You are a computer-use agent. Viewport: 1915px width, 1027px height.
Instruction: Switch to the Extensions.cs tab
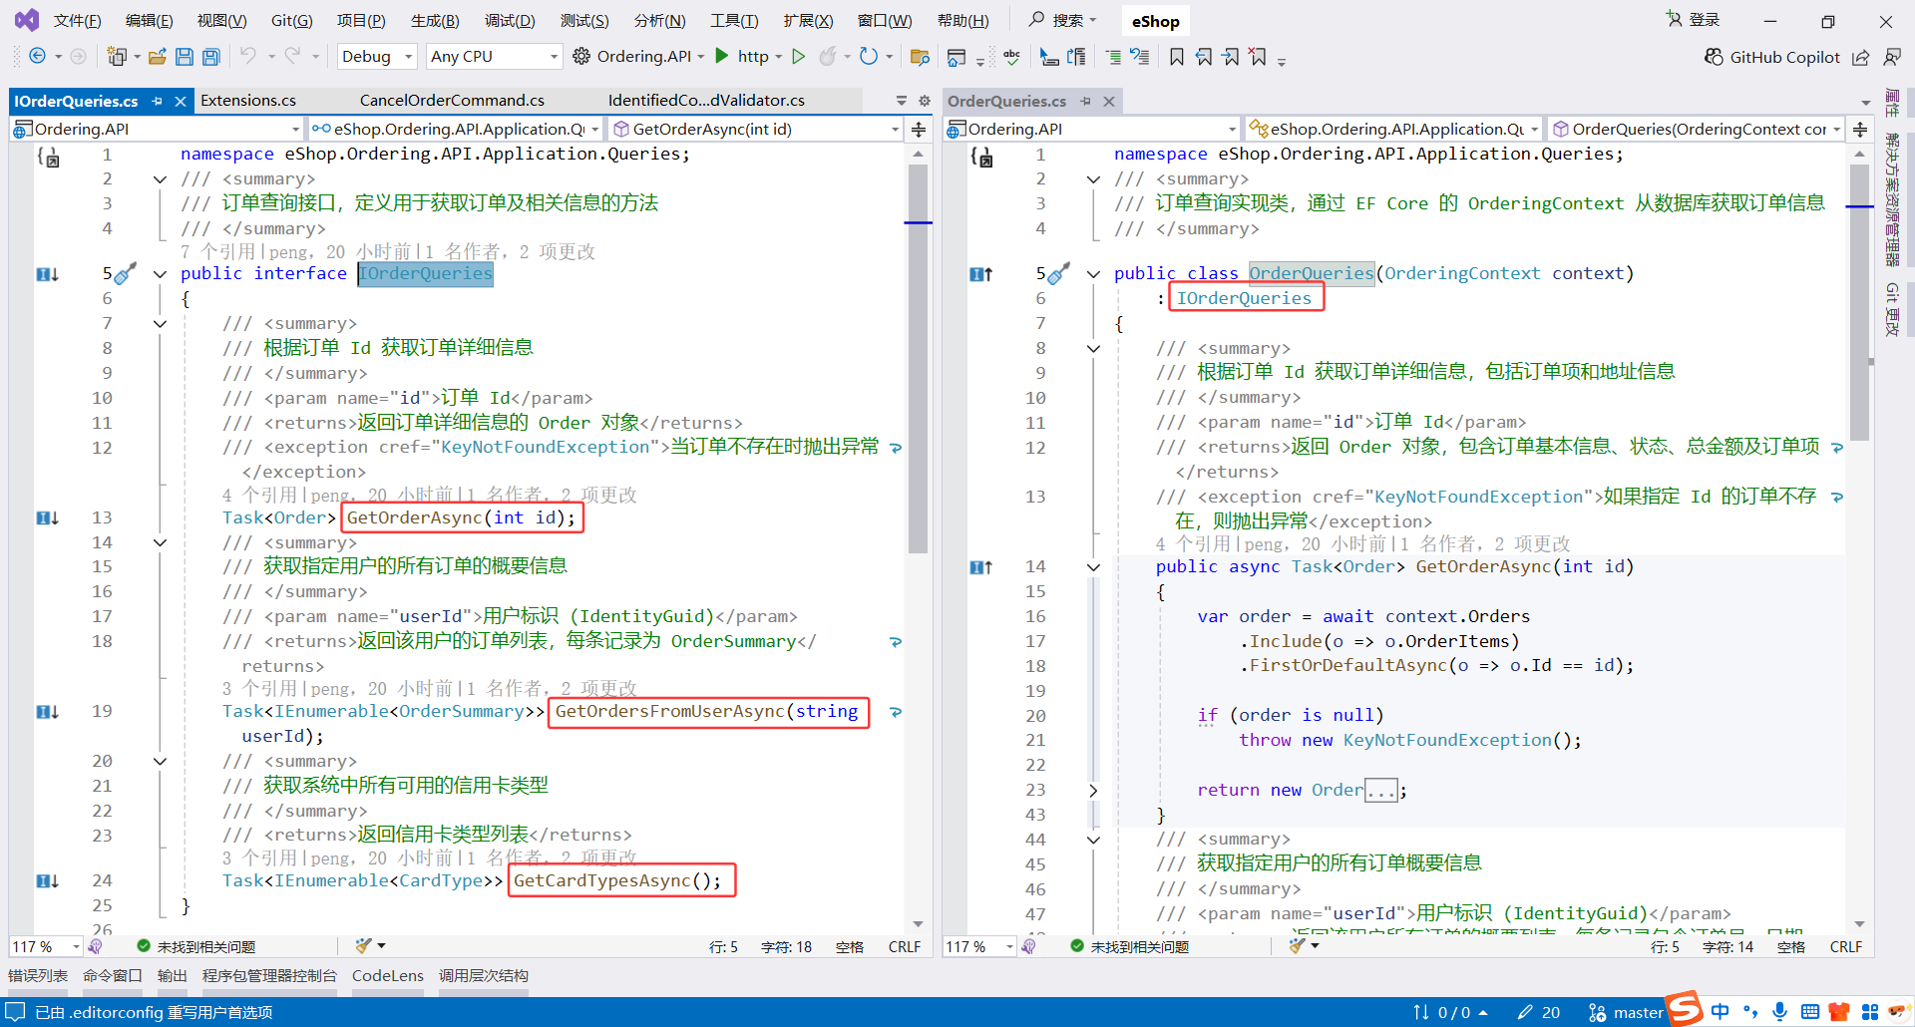(x=248, y=100)
